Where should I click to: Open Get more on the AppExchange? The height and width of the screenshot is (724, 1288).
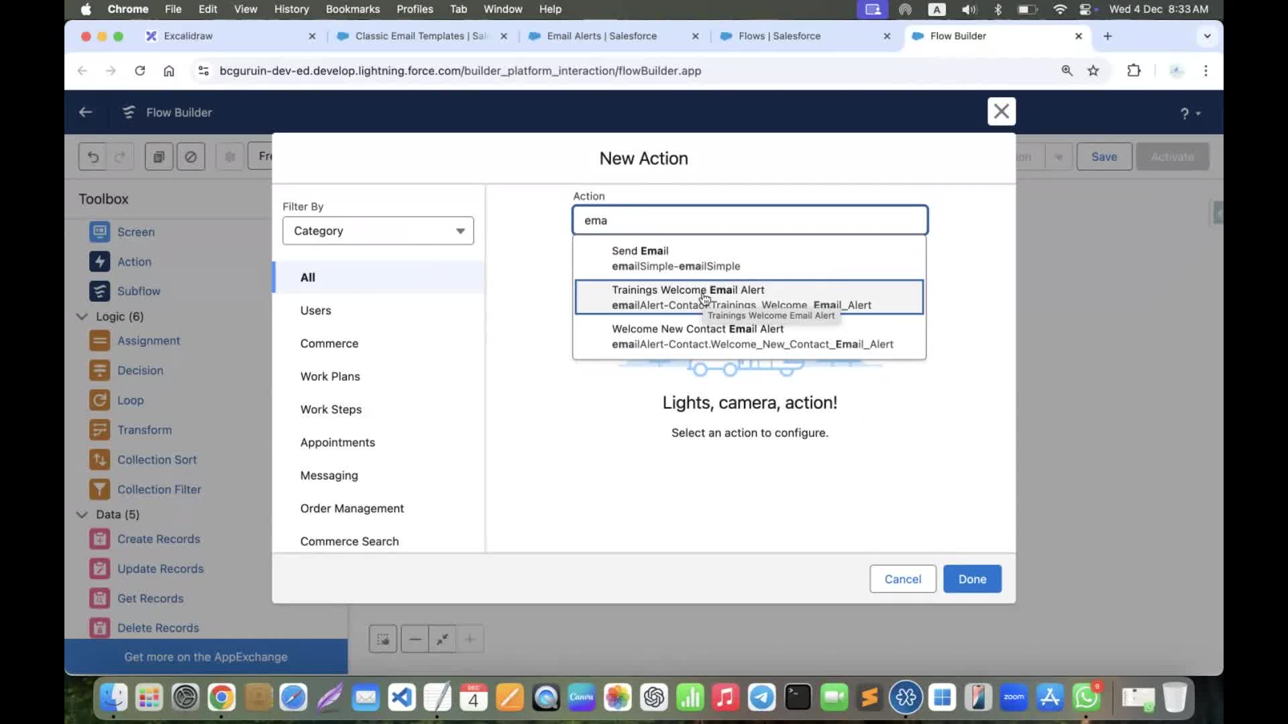206,657
